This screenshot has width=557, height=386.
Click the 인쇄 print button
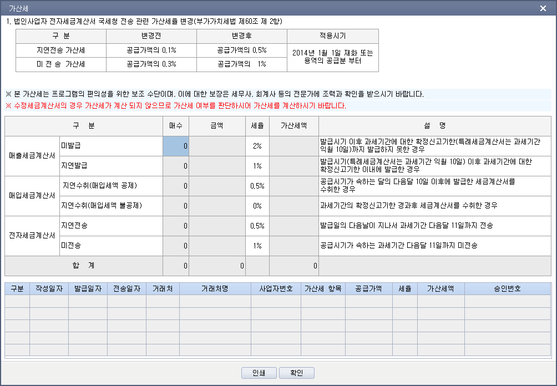[x=259, y=373]
